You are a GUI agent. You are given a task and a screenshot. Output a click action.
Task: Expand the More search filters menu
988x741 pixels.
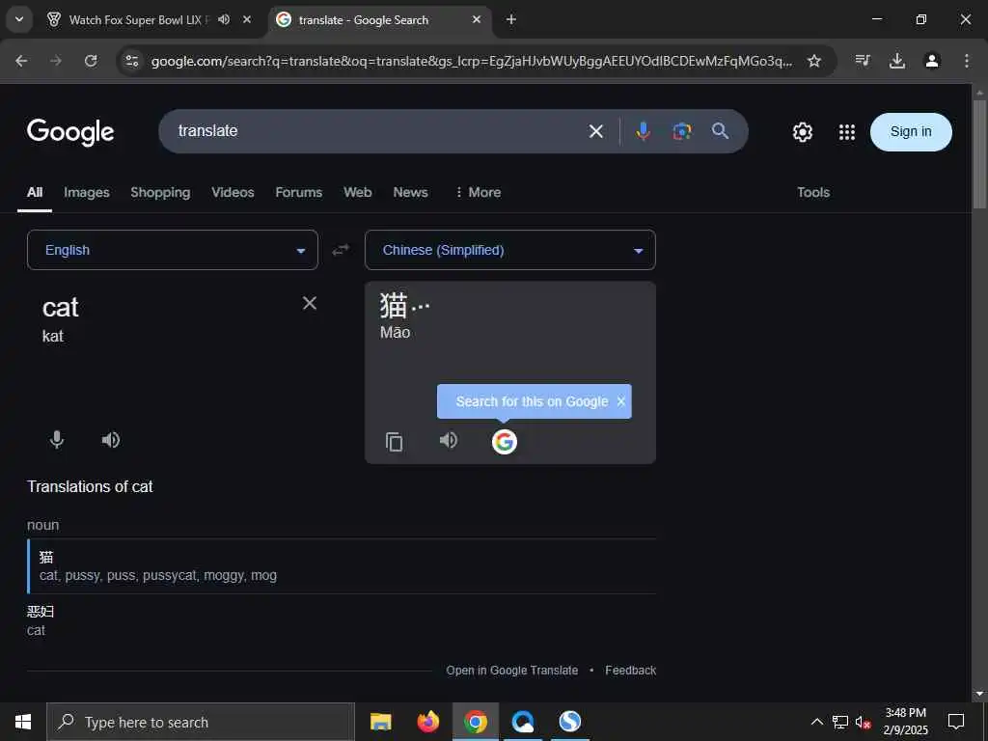coord(479,192)
